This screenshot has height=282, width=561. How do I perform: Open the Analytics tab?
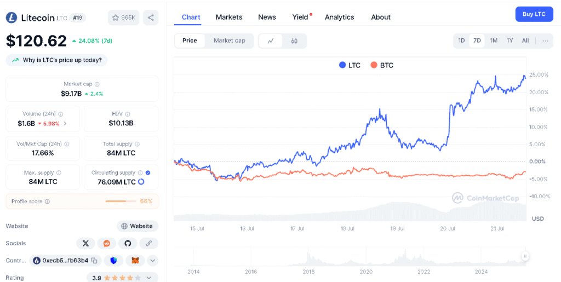pos(340,17)
